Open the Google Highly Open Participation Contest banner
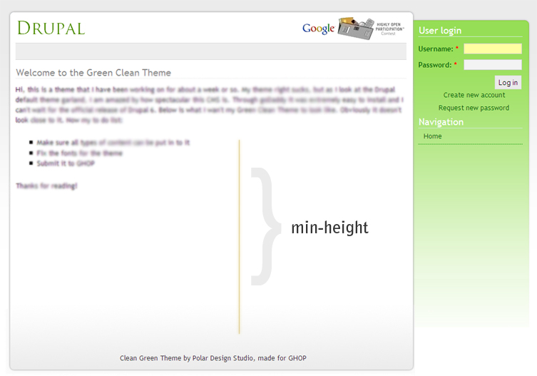Image resolution: width=537 pixels, height=376 pixels. (353, 29)
